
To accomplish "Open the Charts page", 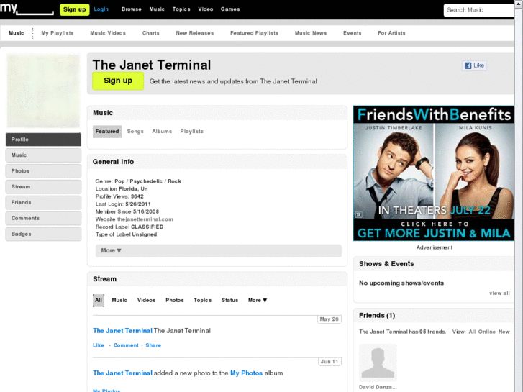I will pos(151,33).
